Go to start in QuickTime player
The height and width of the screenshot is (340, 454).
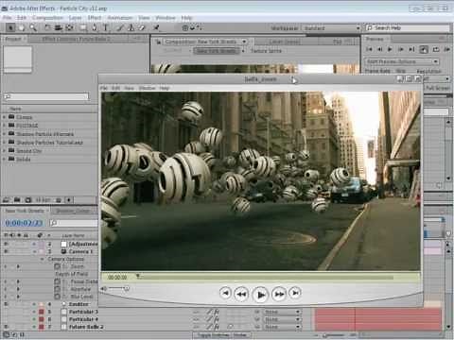pyautogui.click(x=225, y=293)
